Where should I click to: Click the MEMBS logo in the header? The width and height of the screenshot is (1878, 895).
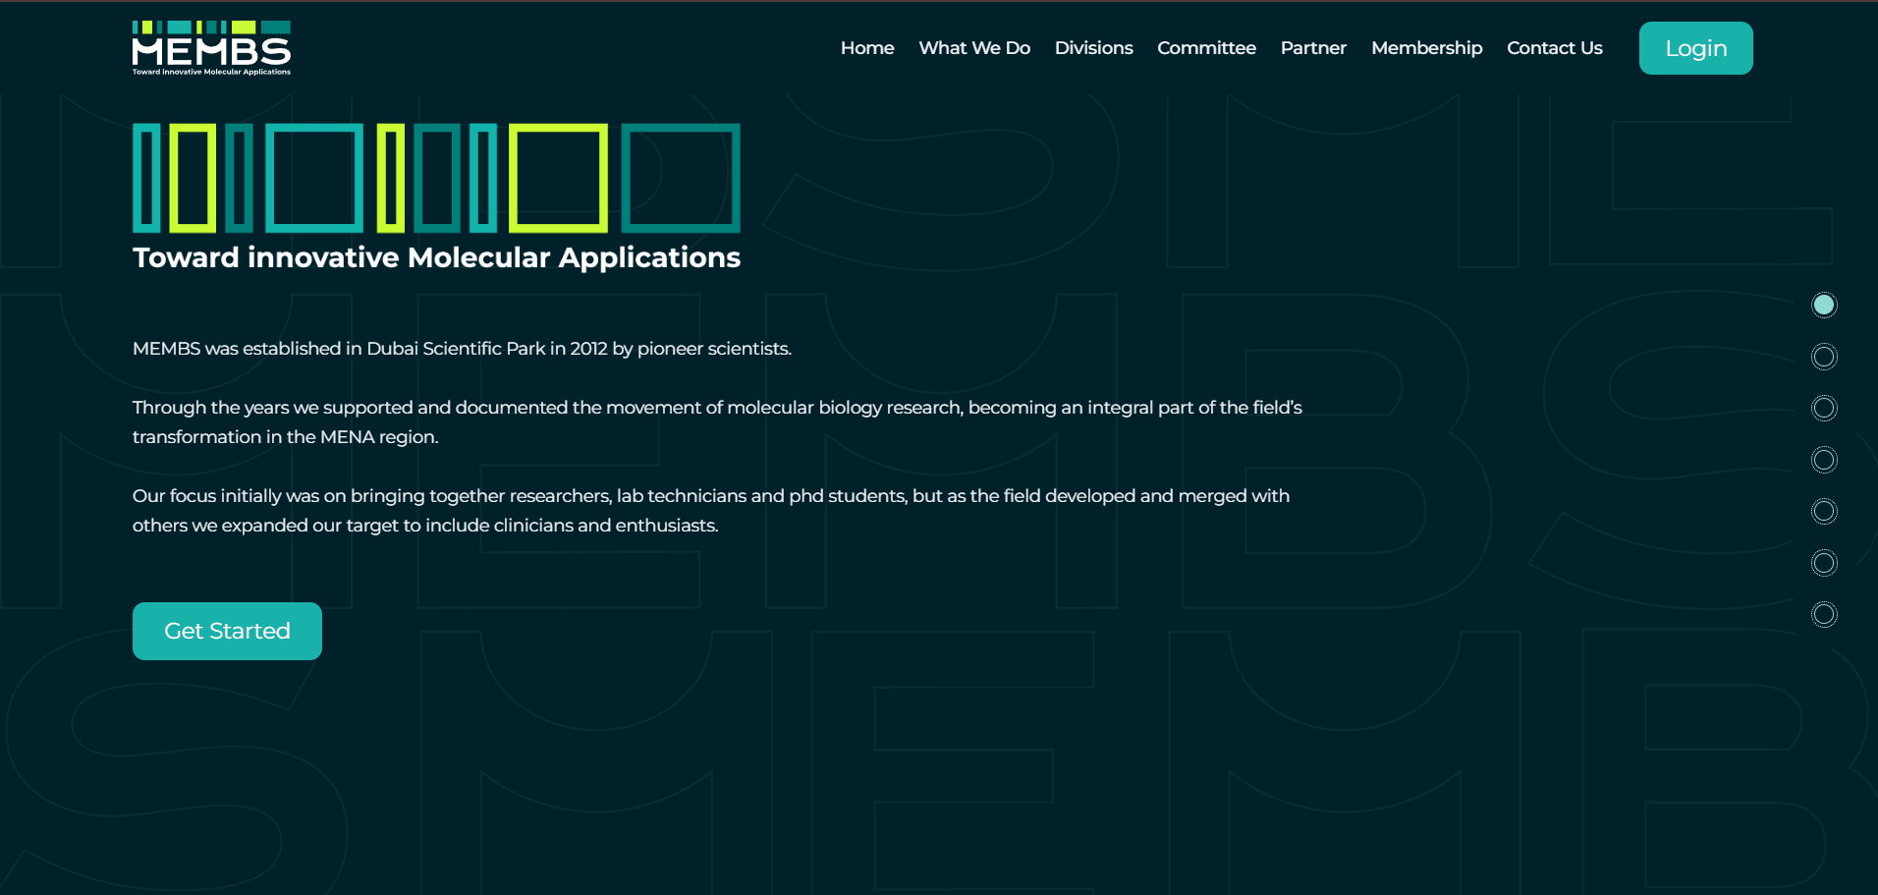[x=211, y=48]
